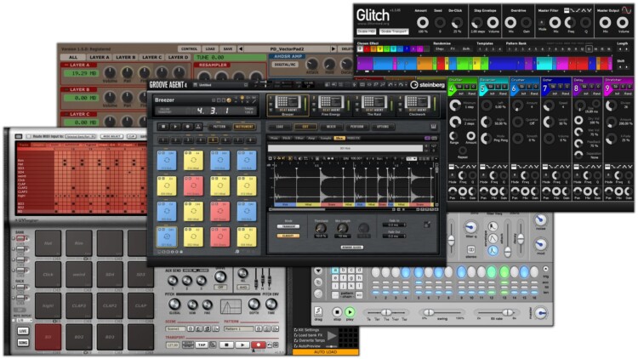Arm the record button in Groove Agent
Viewport: 638px width, 359px height.
click(187, 127)
